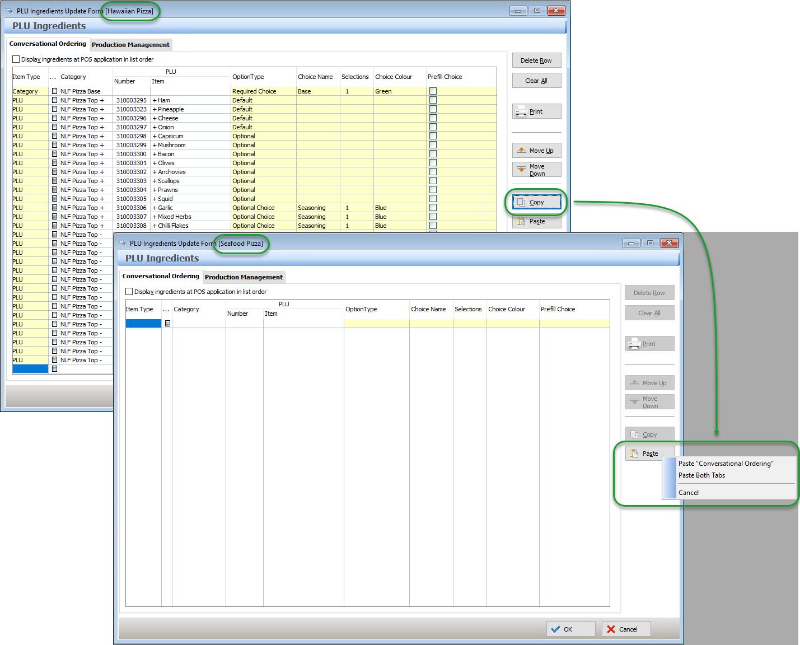Choose Paste "Conversational Ordering" menu option
The image size is (800, 645).
coord(726,464)
